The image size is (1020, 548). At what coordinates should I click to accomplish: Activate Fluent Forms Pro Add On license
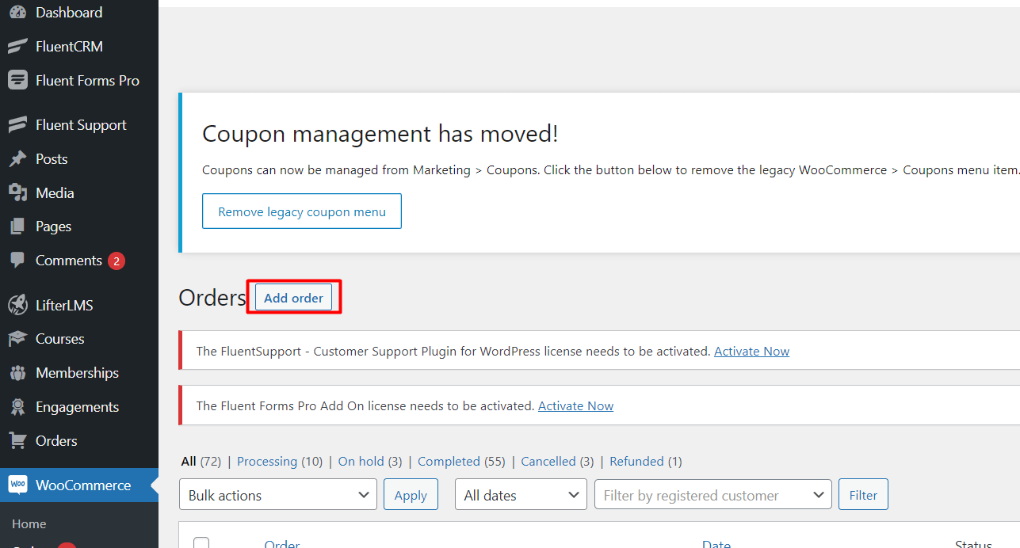coord(575,405)
